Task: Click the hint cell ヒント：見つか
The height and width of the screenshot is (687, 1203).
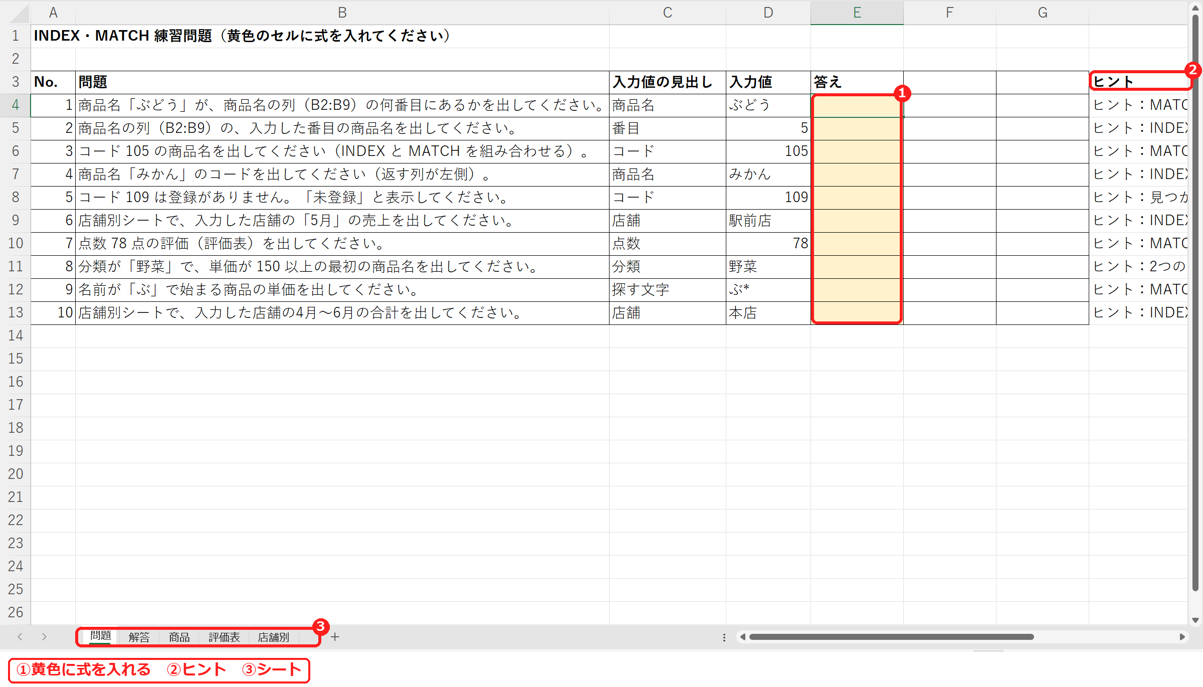Action: (1139, 198)
